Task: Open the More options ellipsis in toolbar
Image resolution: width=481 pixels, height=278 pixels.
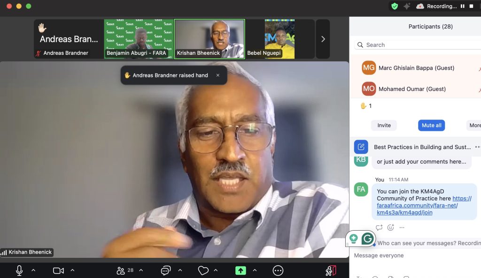Action: coord(278,270)
